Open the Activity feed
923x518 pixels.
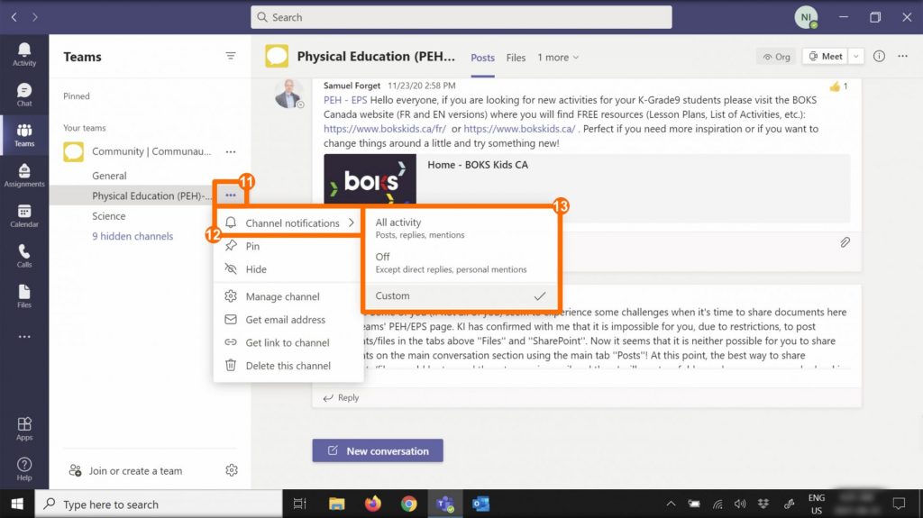point(24,55)
